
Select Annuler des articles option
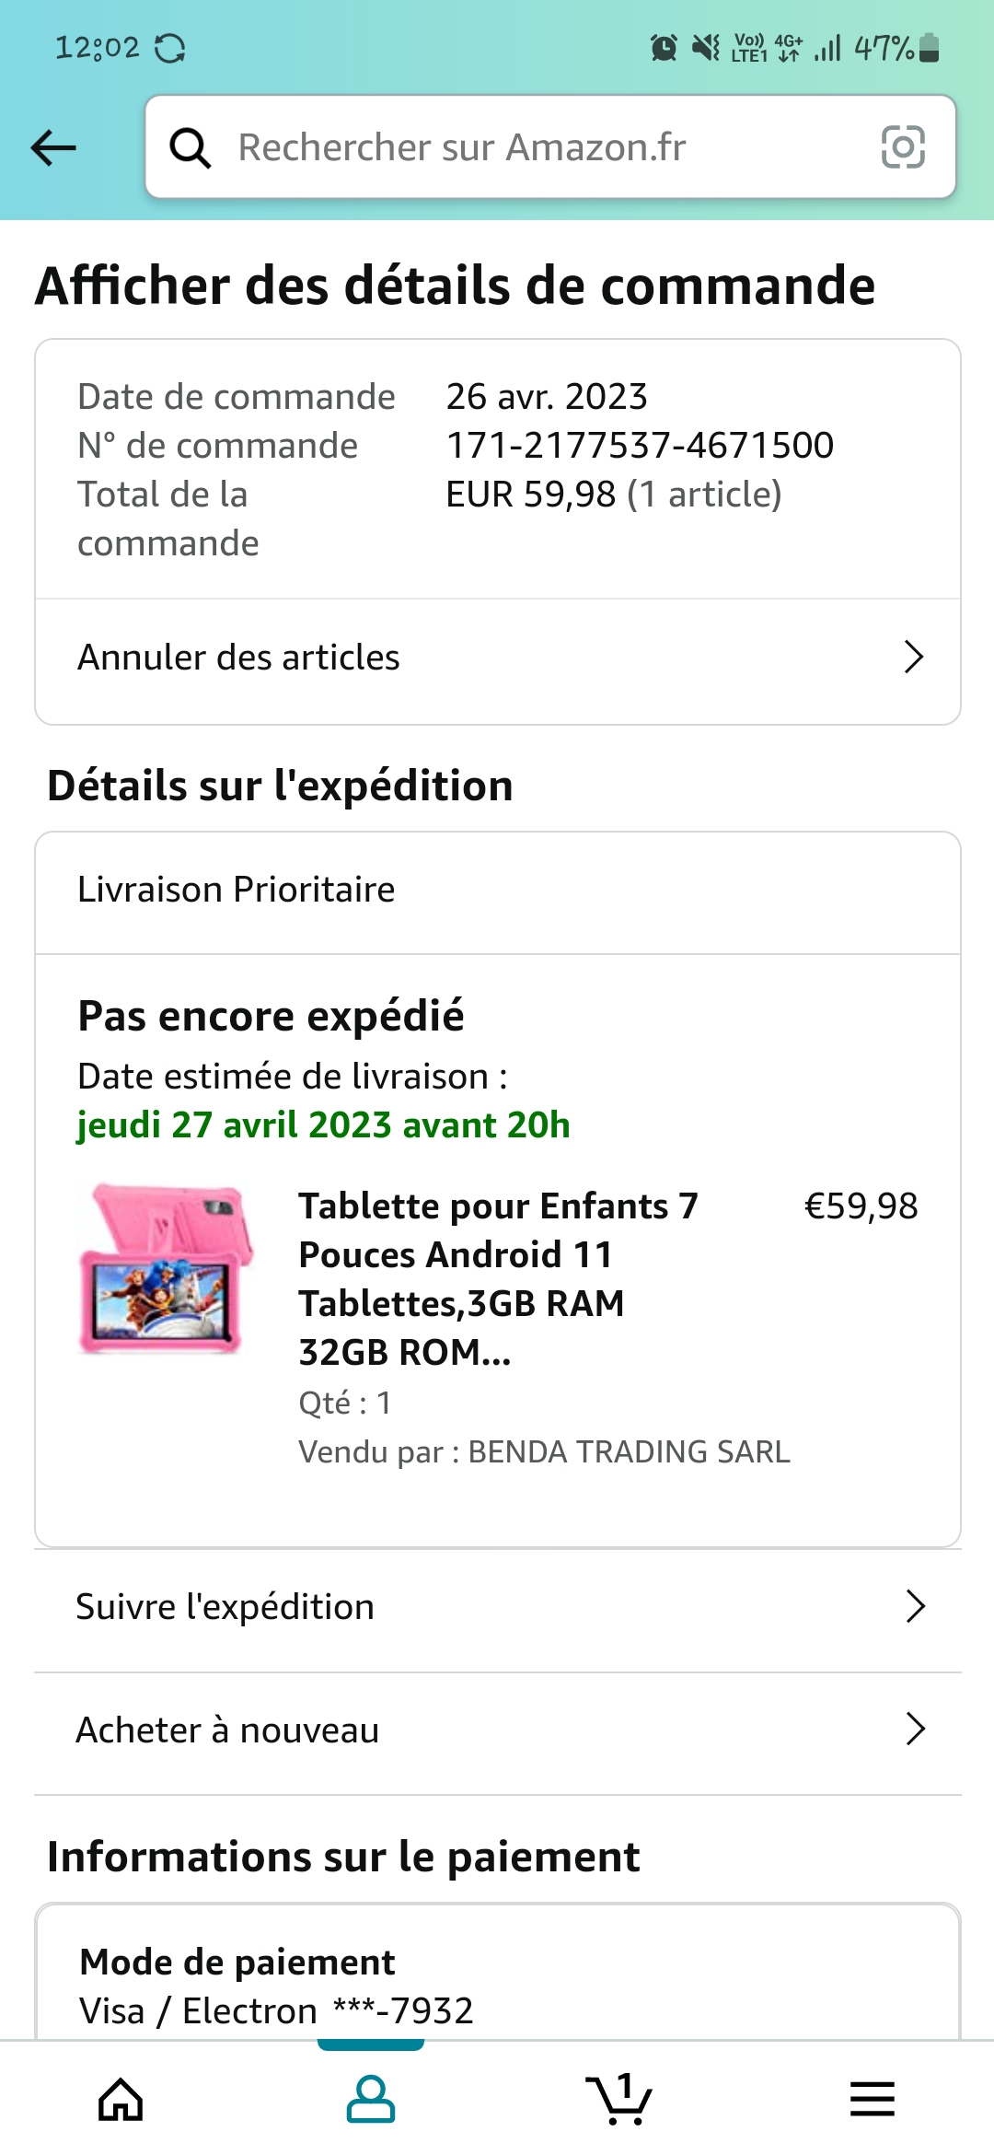[239, 658]
